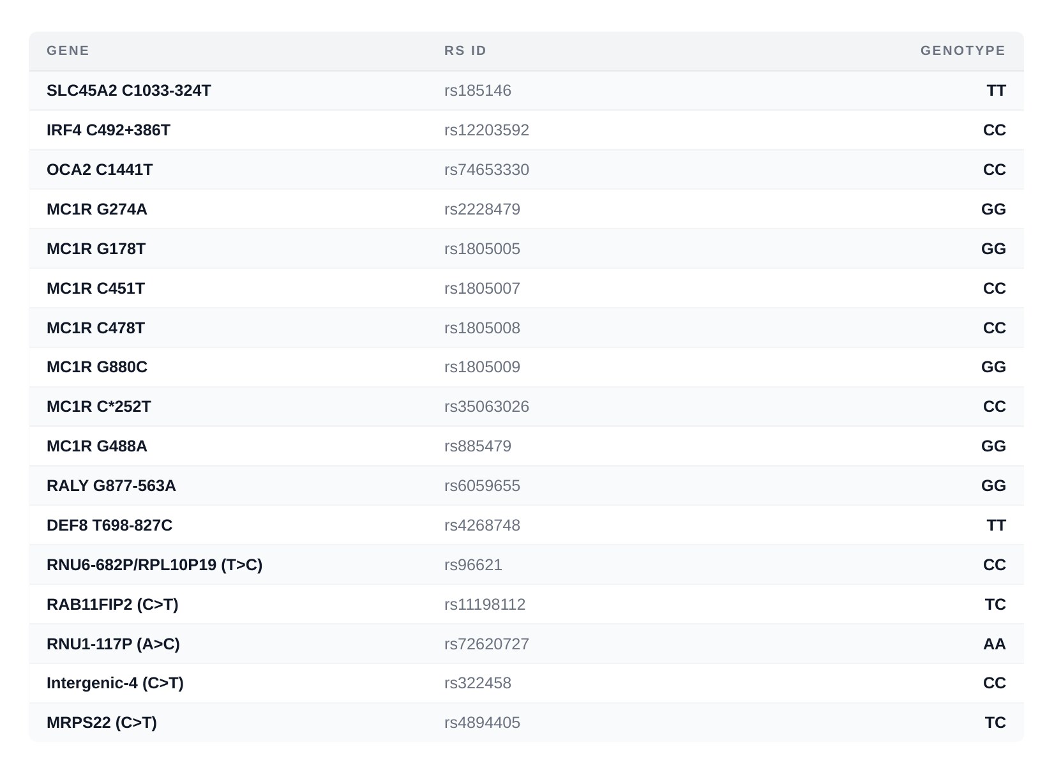
Task: Click the rs185146 ID cell
Action: (x=478, y=91)
